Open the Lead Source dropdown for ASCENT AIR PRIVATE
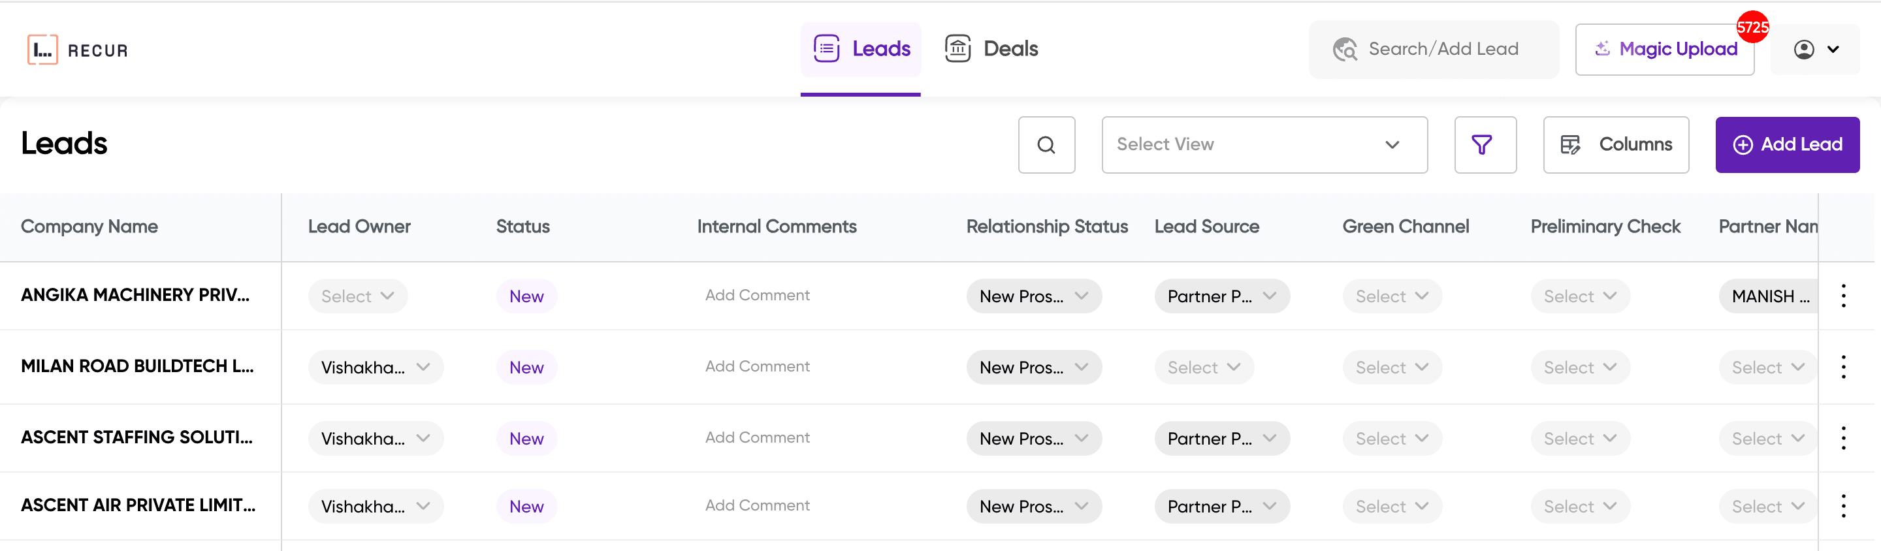Image resolution: width=1881 pixels, height=551 pixels. pos(1221,506)
